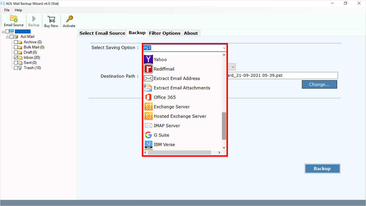This screenshot has width=366, height=206.
Task: Click the IMAP Server envelope icon
Action: [x=148, y=126]
